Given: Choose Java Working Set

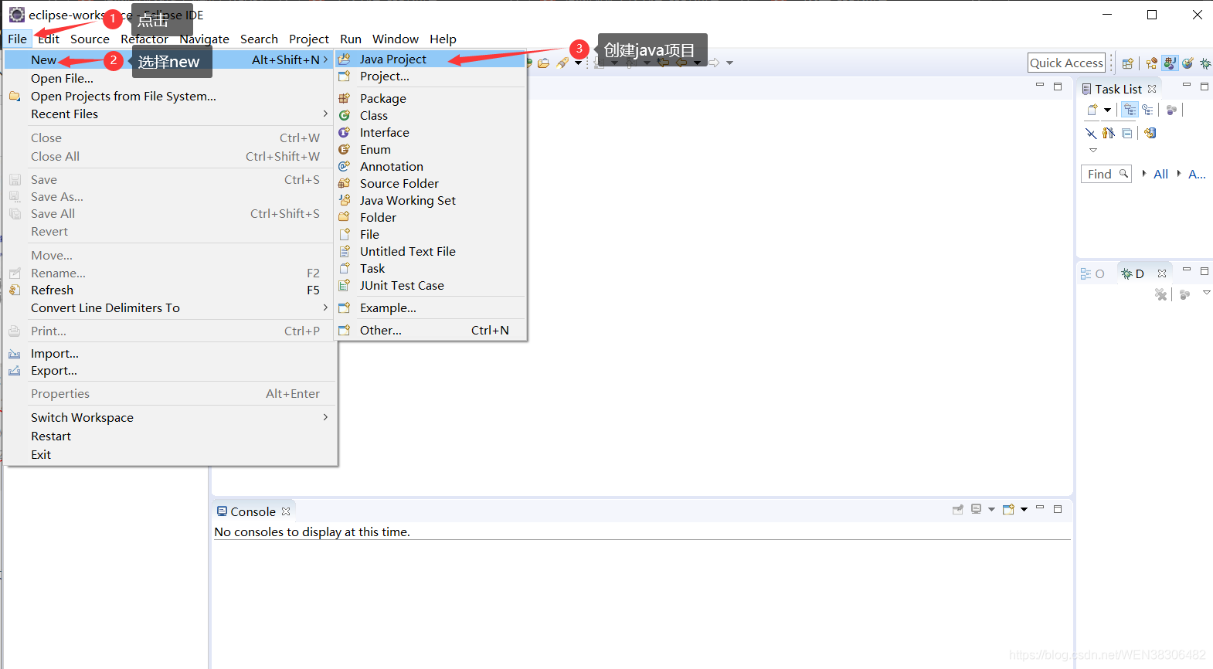Looking at the screenshot, I should point(430,200).
